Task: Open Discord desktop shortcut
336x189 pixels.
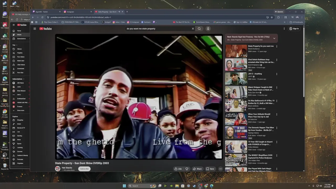Action: (x=5, y=14)
